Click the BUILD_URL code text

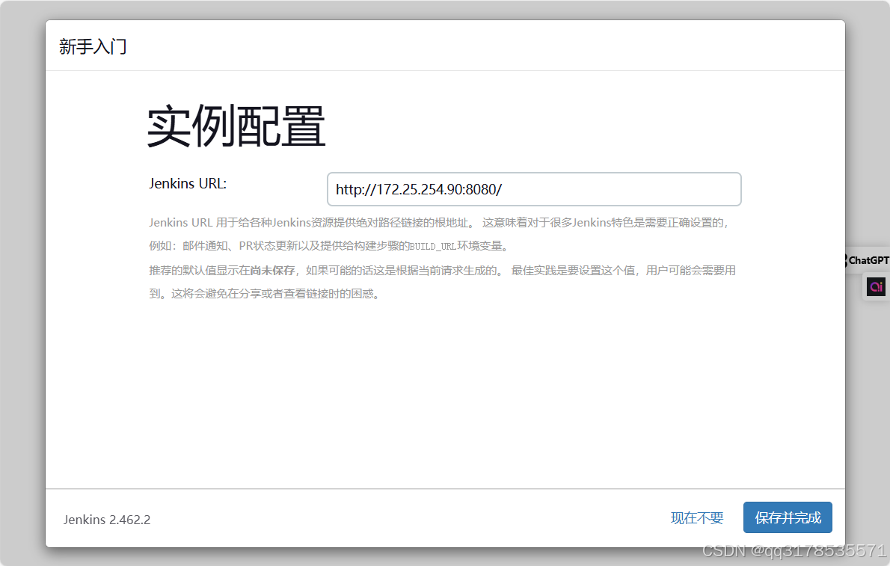433,247
